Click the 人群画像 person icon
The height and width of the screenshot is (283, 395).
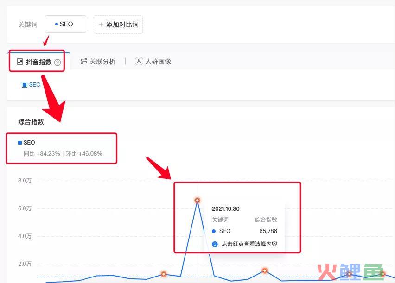pos(139,61)
